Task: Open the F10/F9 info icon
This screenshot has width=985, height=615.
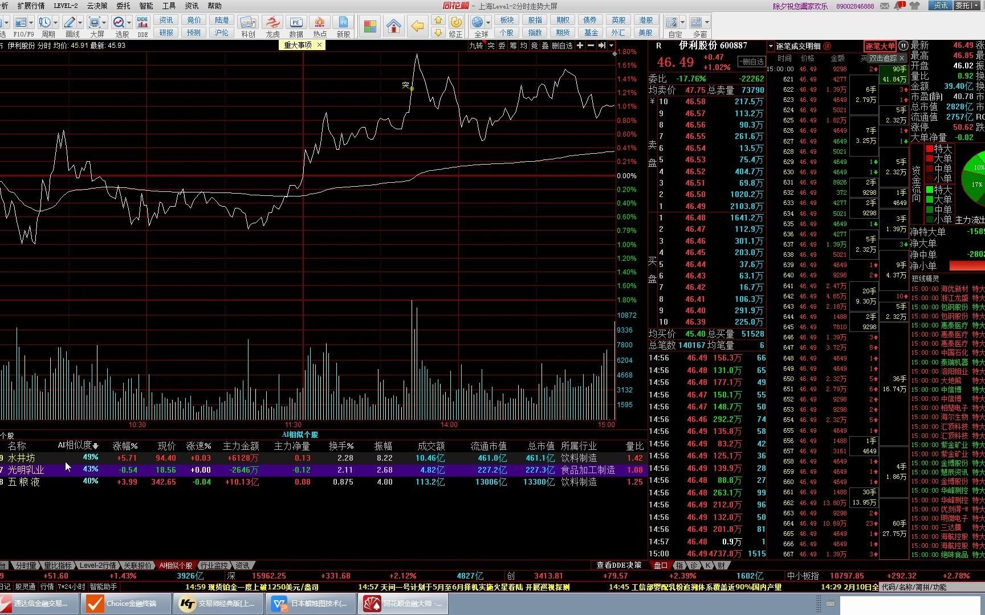Action: 20,22
